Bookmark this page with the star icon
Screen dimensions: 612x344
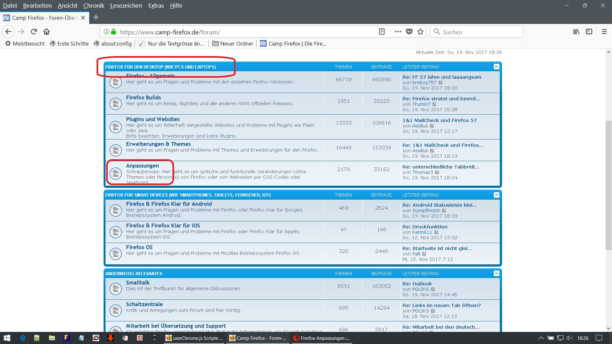click(x=420, y=32)
